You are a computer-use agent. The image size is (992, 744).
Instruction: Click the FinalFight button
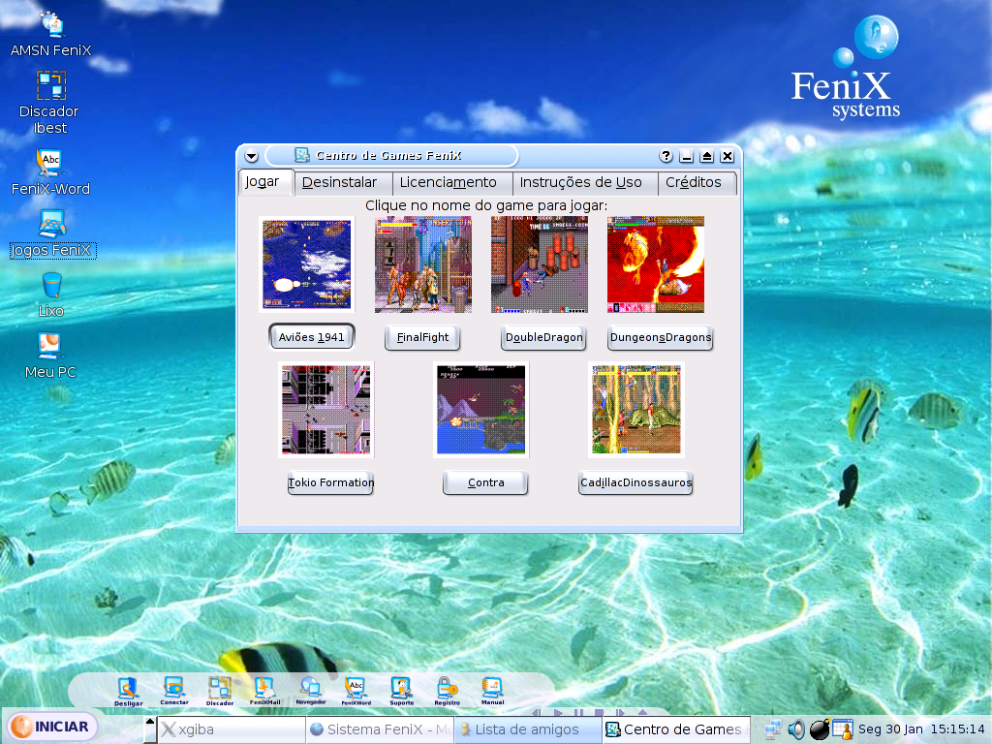click(422, 337)
